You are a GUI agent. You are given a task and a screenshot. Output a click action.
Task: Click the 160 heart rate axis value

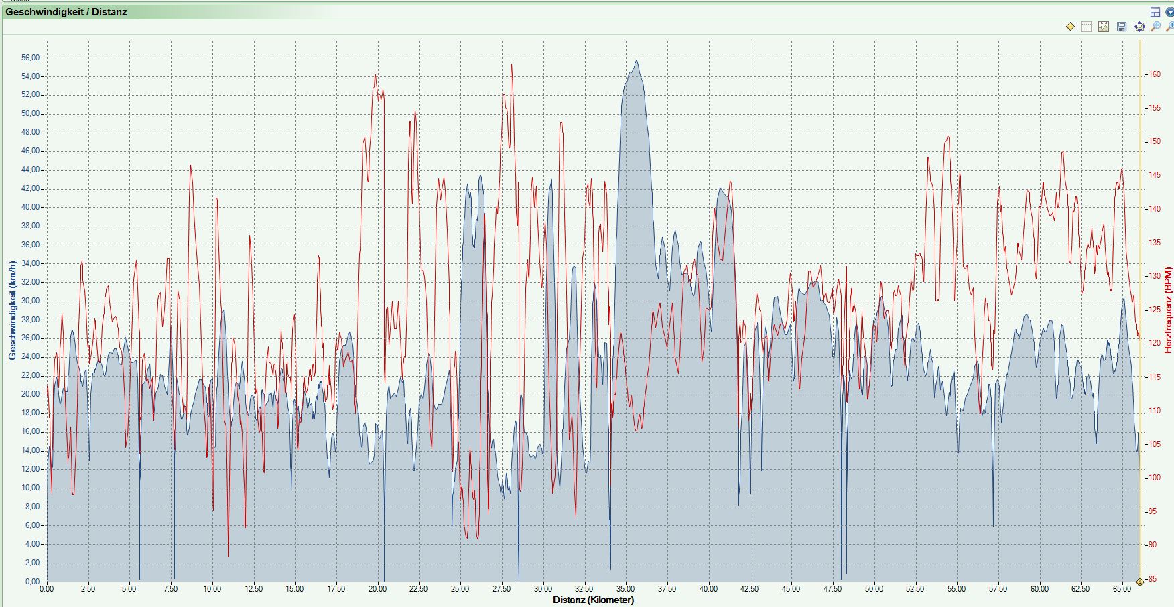tap(1155, 74)
